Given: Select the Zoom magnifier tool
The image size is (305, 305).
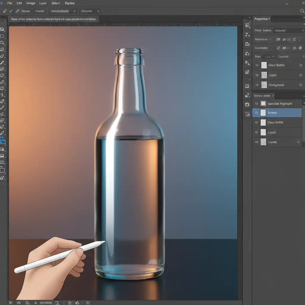Looking at the screenshot, I should click(x=2, y=43).
